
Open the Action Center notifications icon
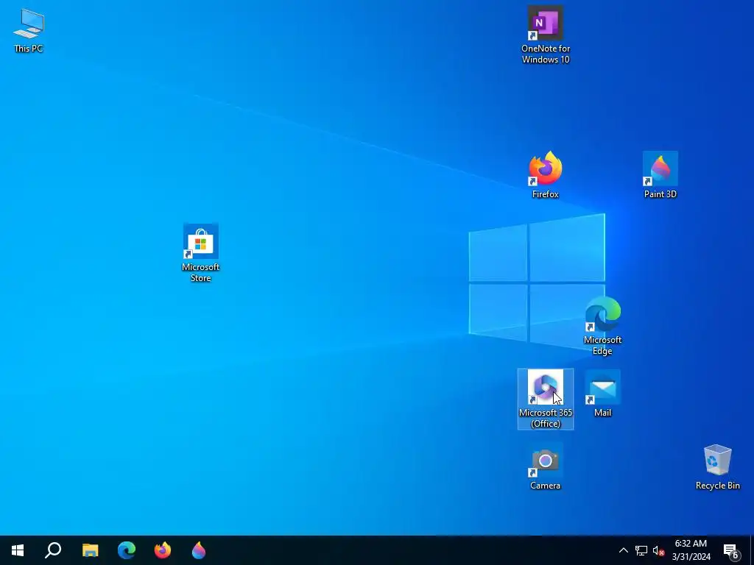[x=731, y=550]
